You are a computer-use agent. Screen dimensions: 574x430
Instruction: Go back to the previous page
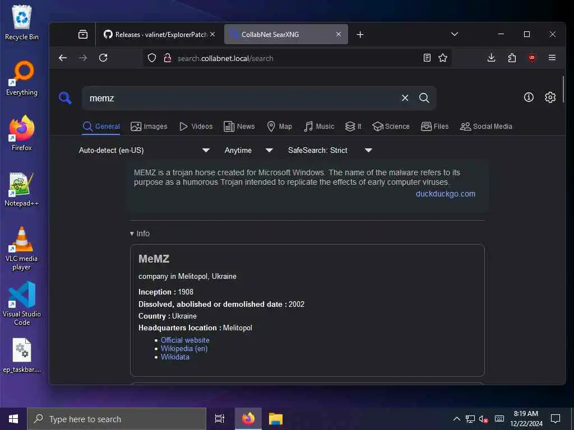point(63,58)
